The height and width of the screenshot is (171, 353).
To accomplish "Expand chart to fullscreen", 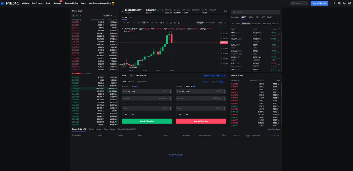I will (225, 23).
